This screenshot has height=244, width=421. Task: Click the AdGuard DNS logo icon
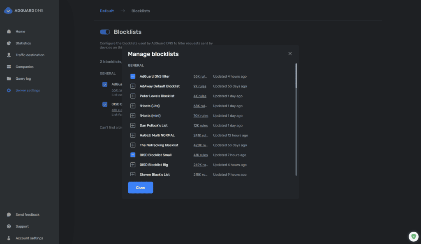[8, 11]
